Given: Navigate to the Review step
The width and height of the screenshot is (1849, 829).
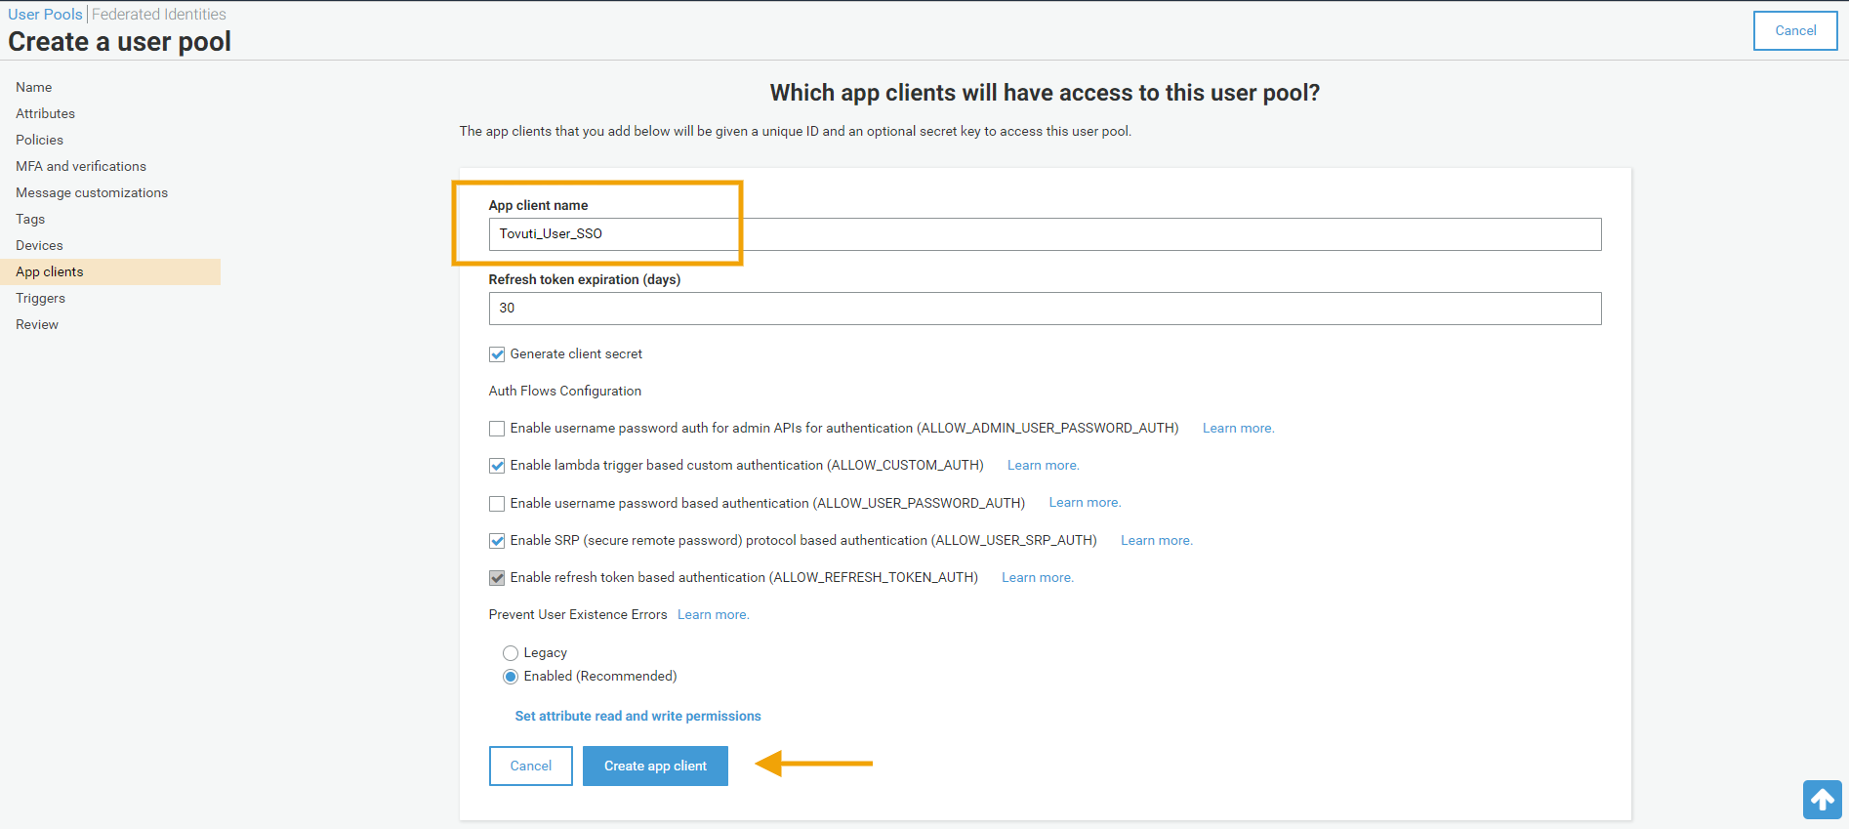Looking at the screenshot, I should tap(37, 324).
